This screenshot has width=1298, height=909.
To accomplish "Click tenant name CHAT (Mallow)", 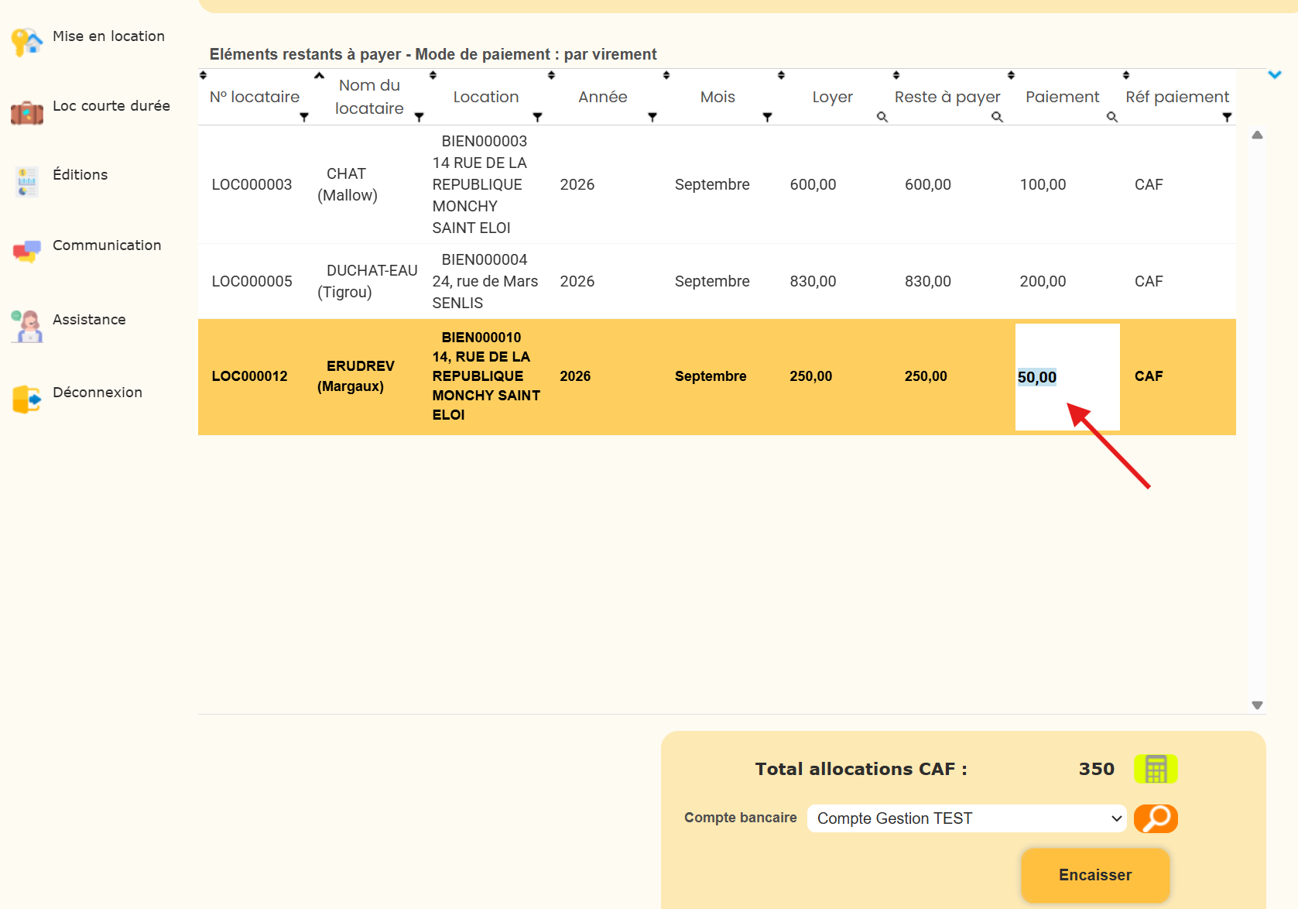I will pos(347,184).
